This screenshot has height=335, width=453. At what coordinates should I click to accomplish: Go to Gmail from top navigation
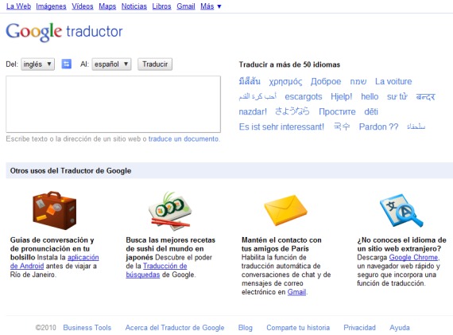tap(186, 6)
